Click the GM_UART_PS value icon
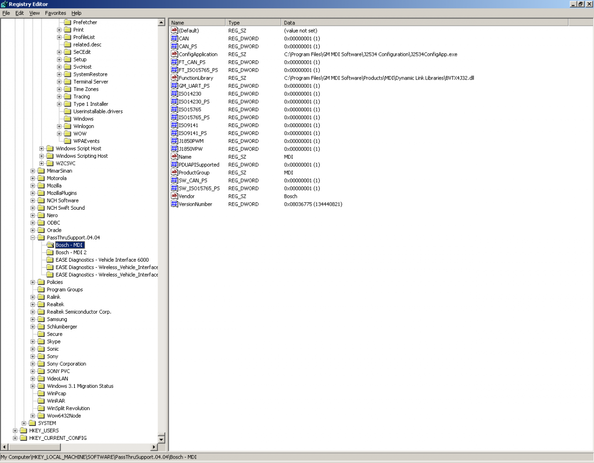This screenshot has width=594, height=463. [174, 86]
